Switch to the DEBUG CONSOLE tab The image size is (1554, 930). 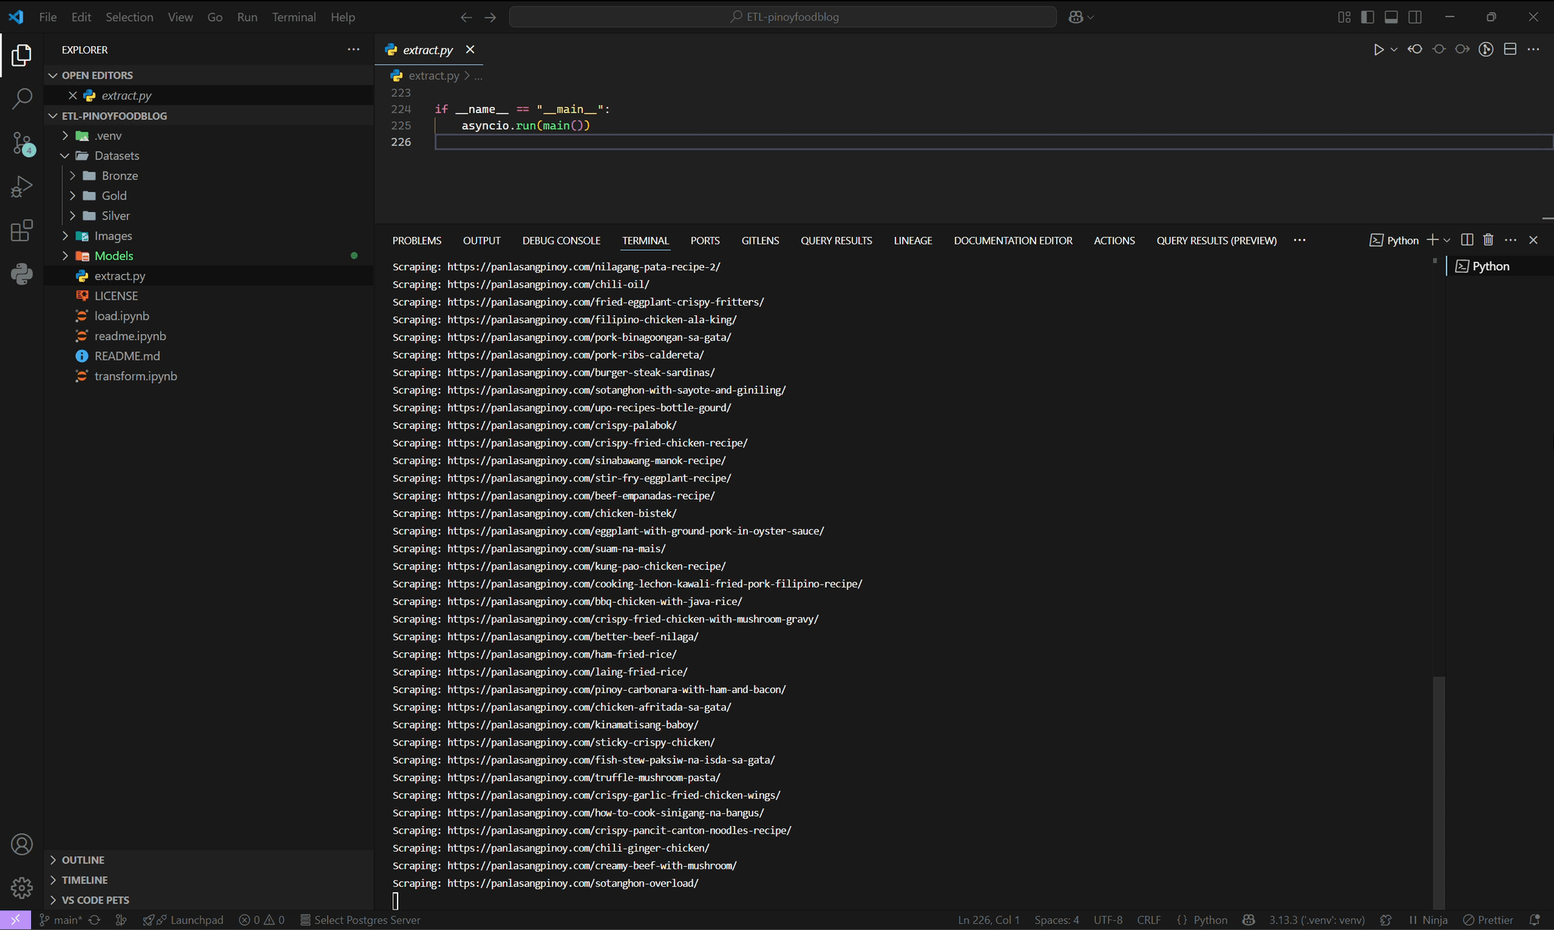[561, 240]
